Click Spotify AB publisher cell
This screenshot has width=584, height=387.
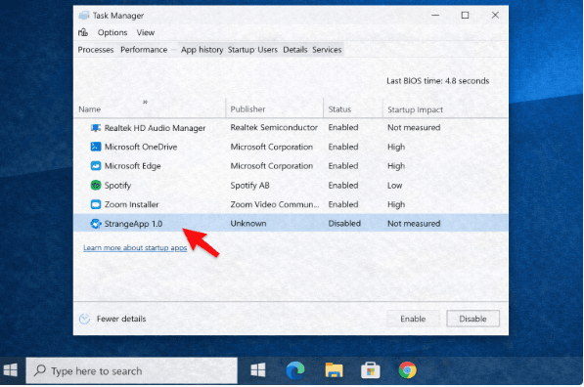249,186
